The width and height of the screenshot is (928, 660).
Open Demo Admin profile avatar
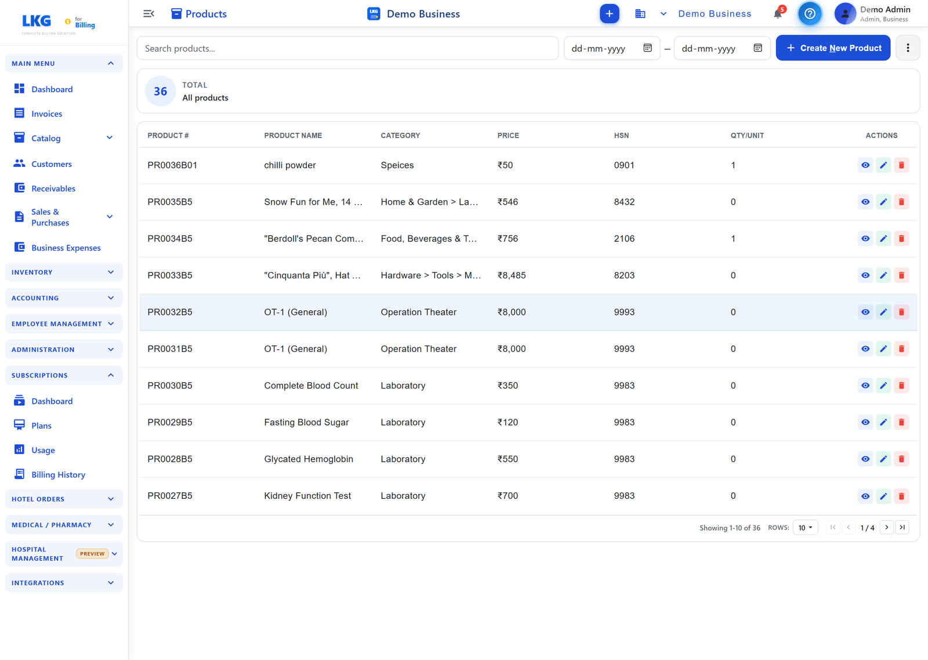point(845,13)
